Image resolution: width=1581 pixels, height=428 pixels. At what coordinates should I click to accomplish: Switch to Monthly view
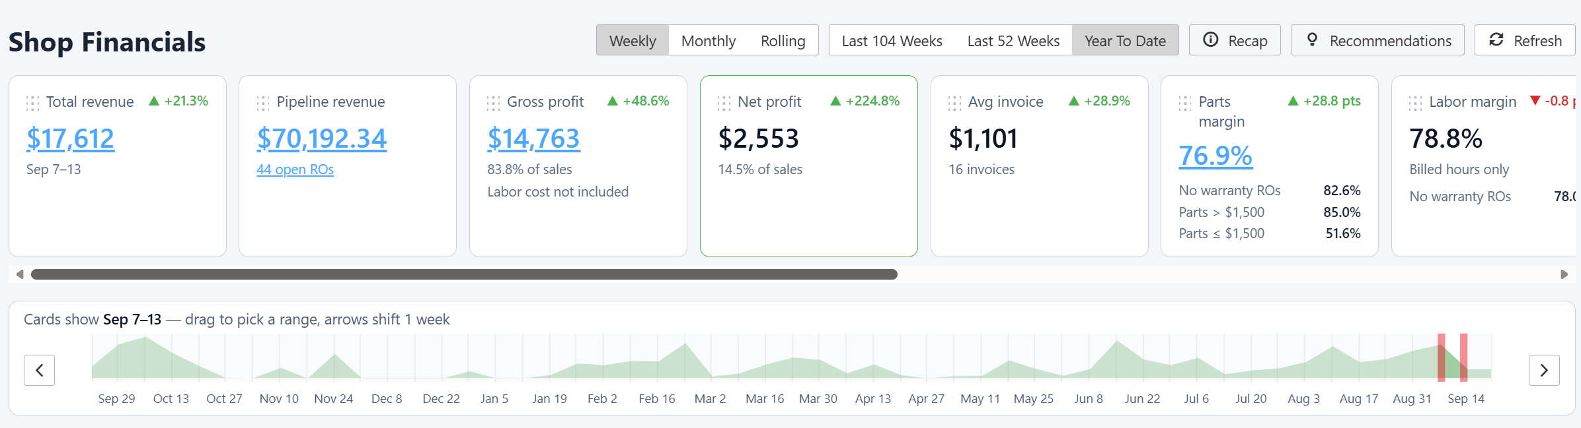[709, 40]
